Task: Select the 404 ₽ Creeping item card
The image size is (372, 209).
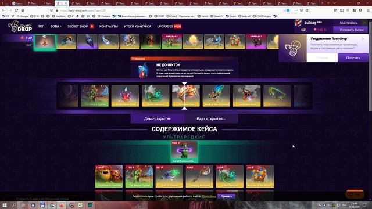Action: pyautogui.click(x=199, y=176)
